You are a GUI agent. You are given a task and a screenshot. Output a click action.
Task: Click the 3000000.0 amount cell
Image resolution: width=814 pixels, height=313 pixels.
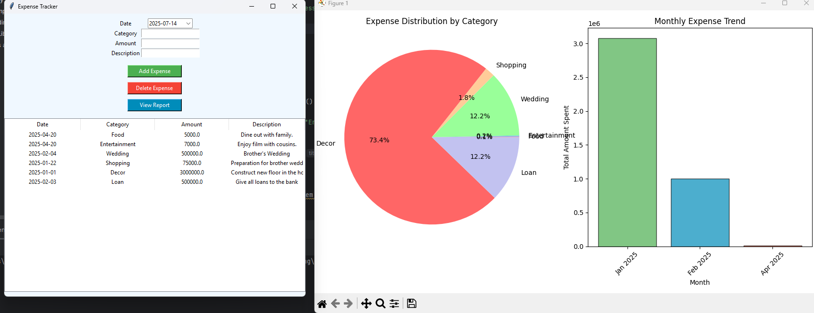pyautogui.click(x=192, y=173)
